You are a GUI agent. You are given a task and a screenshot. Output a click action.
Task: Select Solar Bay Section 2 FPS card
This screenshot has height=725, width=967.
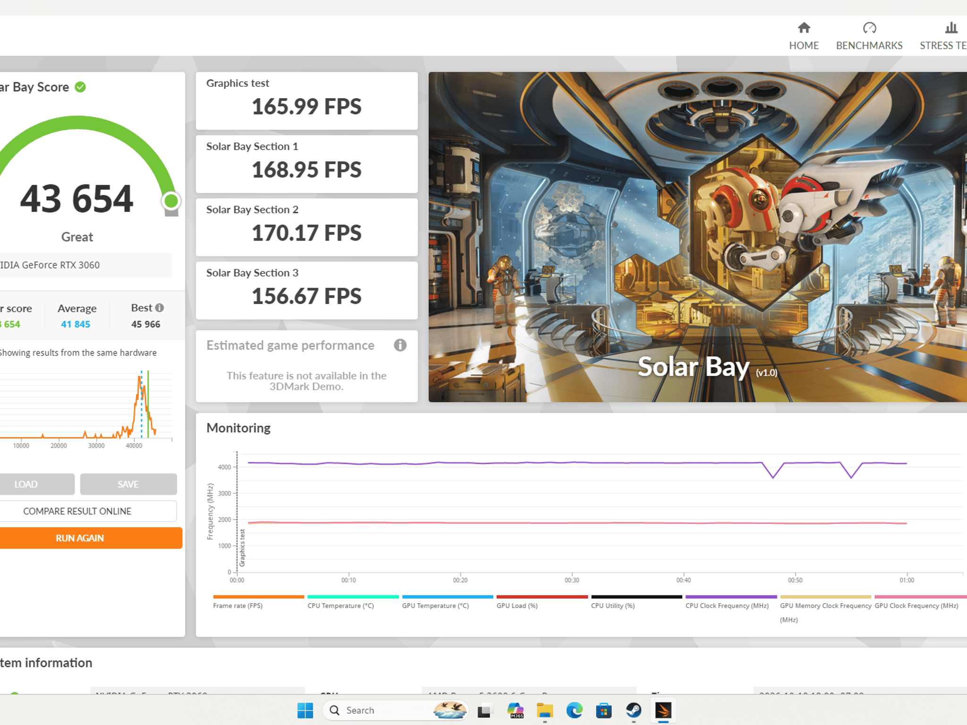point(307,227)
